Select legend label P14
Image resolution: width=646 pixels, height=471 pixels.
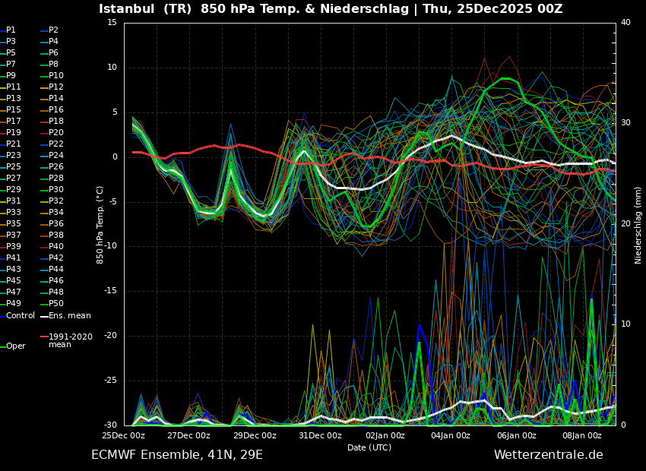[52, 99]
